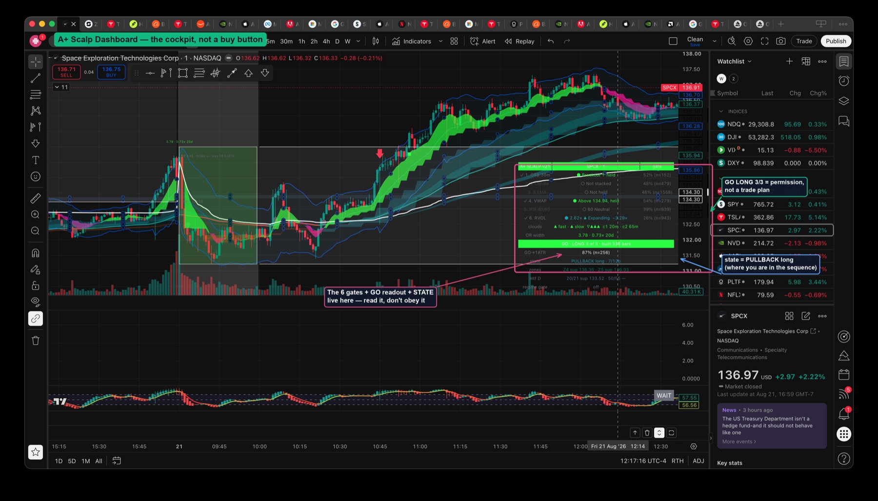Open the emoji and stickers tool
Screen dimensions: 878x501
pyautogui.click(x=36, y=177)
